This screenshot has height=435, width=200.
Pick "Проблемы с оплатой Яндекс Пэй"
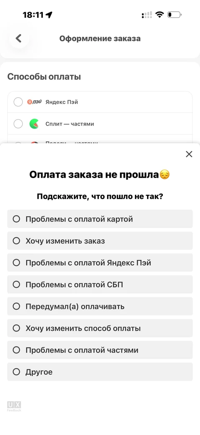click(x=100, y=262)
